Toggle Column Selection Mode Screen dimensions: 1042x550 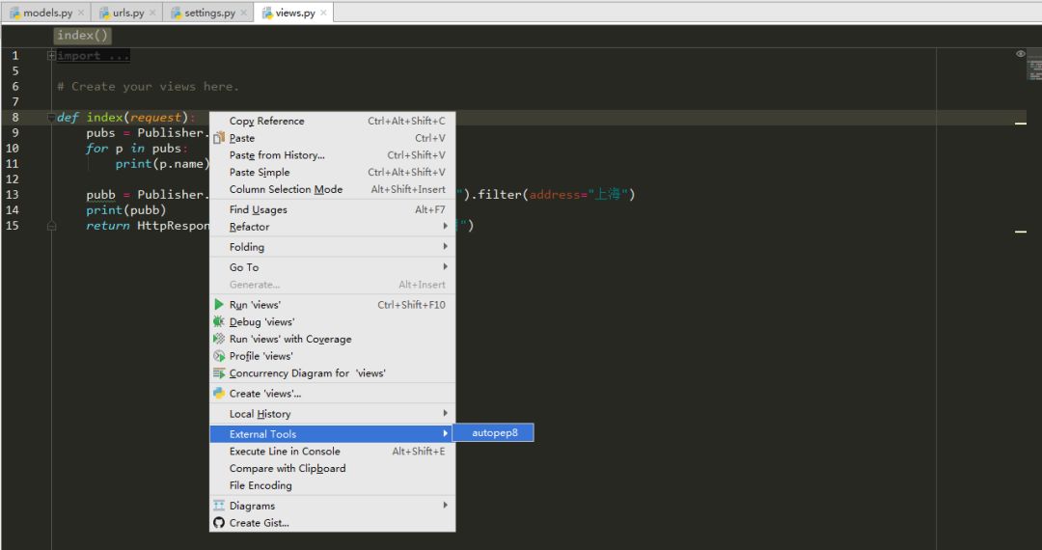pos(332,189)
